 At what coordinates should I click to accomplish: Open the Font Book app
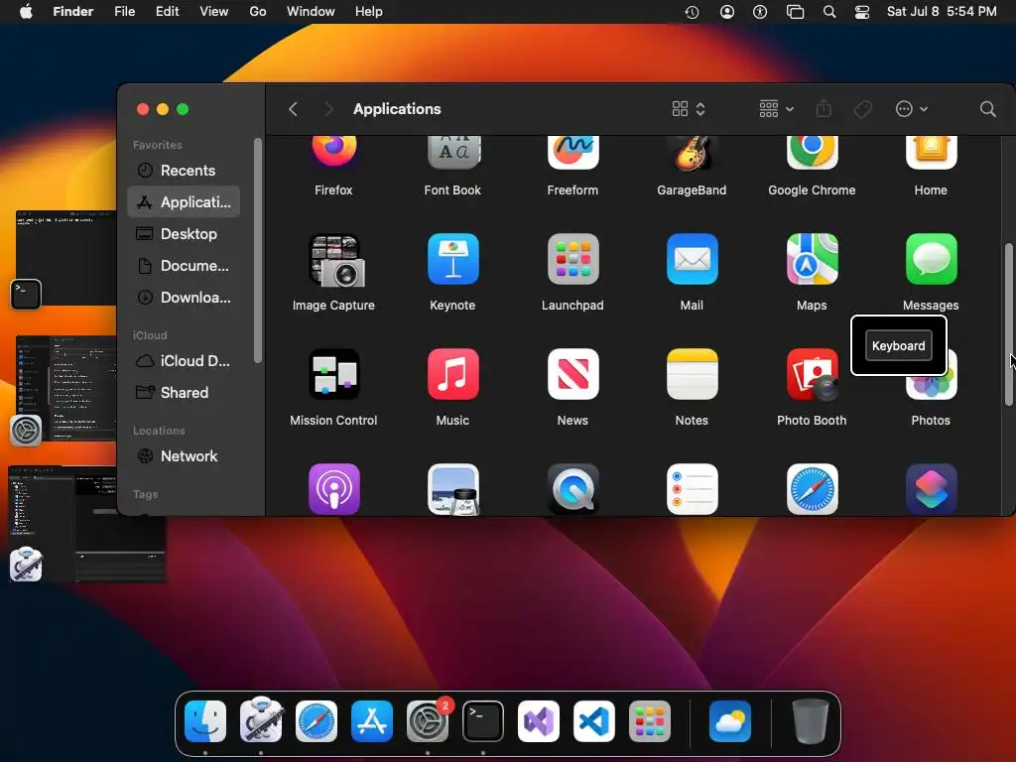tap(452, 153)
